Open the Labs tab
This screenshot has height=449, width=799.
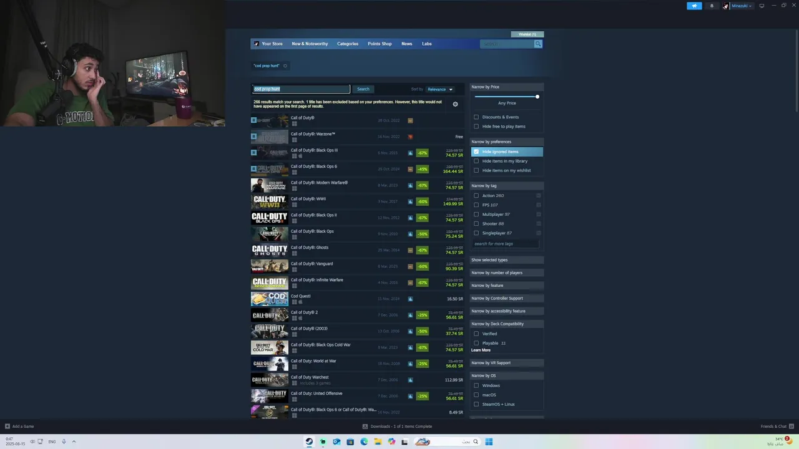pos(426,44)
